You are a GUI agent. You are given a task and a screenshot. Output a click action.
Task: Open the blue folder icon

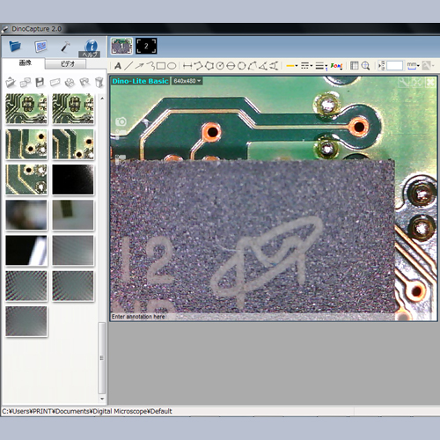tap(15, 47)
